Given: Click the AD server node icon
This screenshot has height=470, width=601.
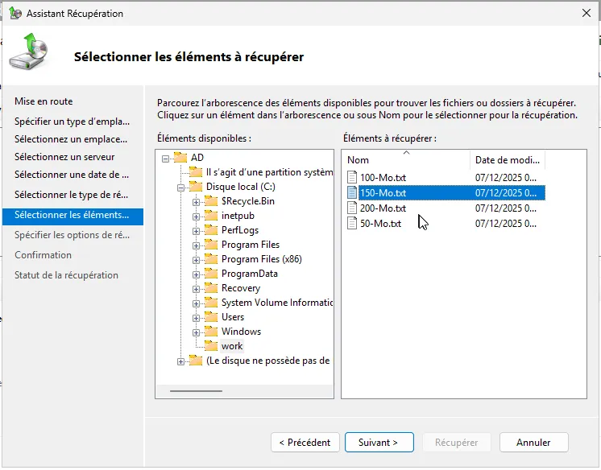Looking at the screenshot, I should (x=180, y=158).
